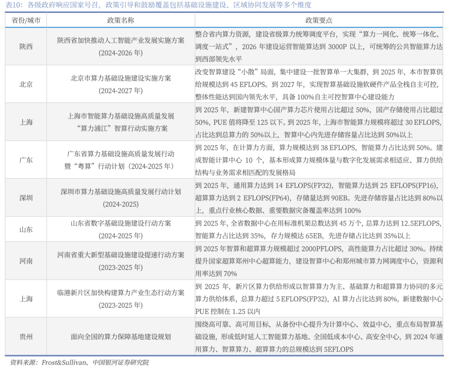Click the table caption starting with 表10
This screenshot has height=366, width=451.
coord(158,5)
